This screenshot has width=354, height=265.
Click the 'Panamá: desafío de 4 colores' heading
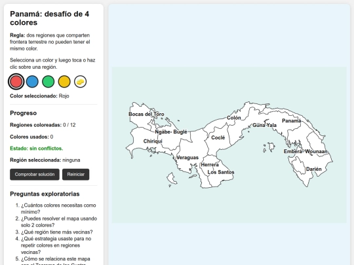[50, 18]
